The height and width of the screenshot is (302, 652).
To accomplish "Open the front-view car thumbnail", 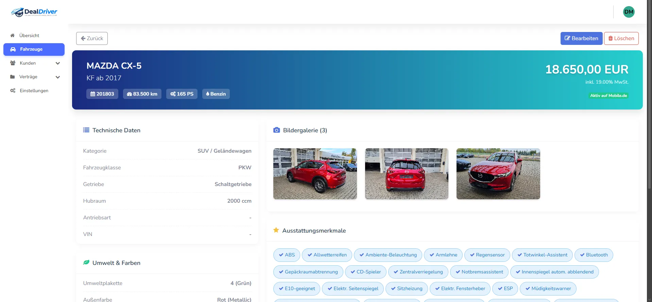I will coord(498,174).
